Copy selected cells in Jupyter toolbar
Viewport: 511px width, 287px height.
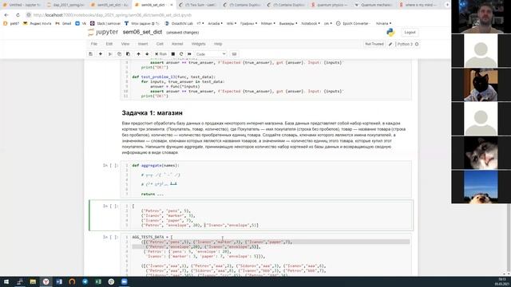(119, 54)
